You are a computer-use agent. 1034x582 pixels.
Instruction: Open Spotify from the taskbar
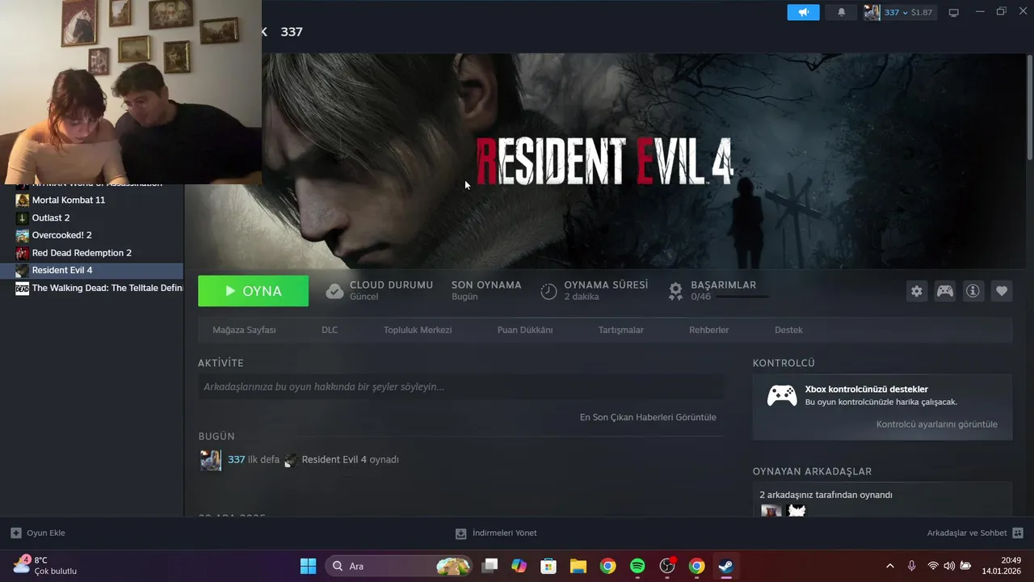pos(637,566)
